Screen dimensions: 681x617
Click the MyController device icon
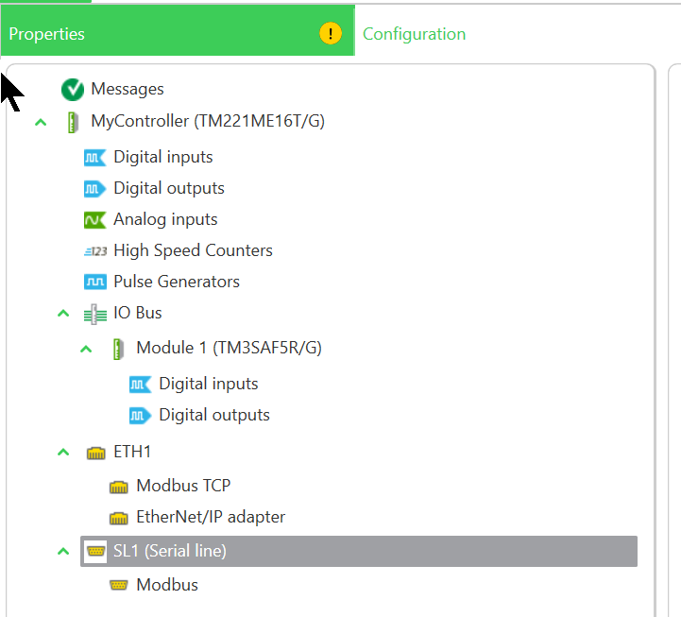73,122
